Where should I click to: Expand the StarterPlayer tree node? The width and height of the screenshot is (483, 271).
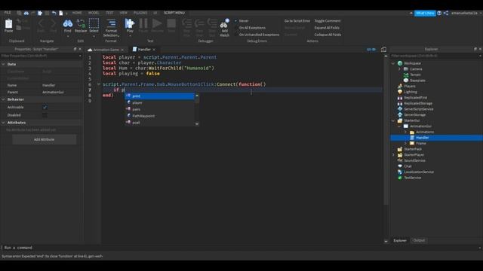click(393, 155)
